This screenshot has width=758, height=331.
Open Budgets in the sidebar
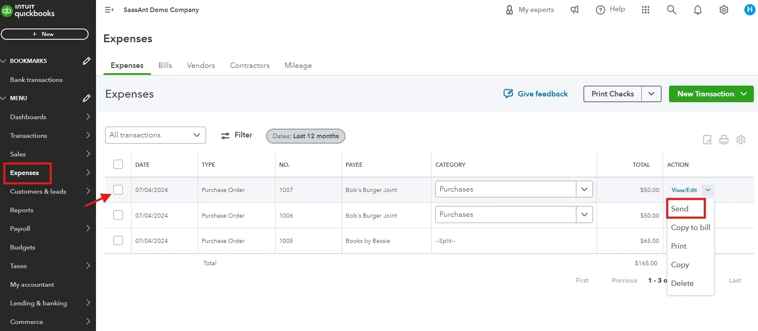(22, 247)
